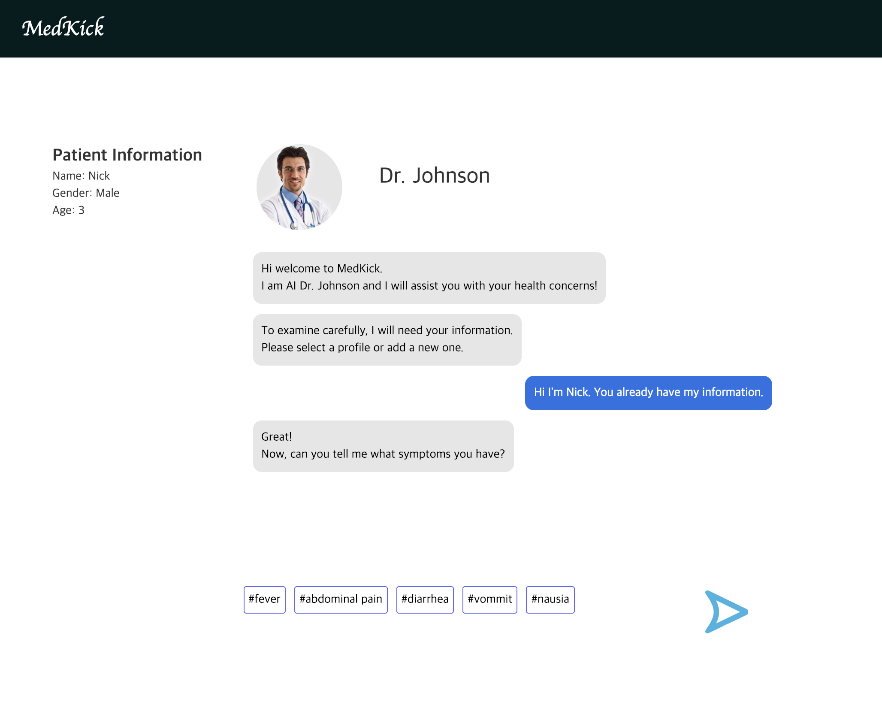Select the #diarrhea symptom tag
882x702 pixels.
point(425,599)
